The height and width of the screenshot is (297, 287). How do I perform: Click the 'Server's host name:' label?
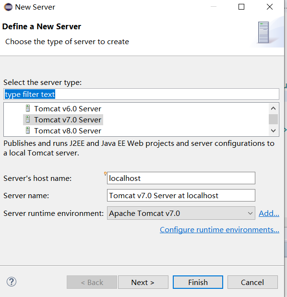tap(37, 178)
